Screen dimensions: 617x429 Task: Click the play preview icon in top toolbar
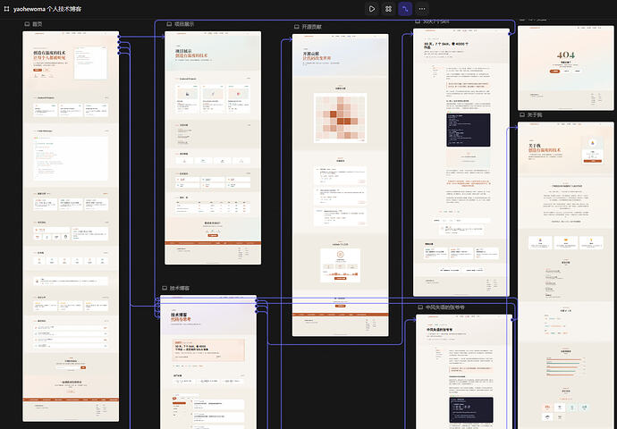pyautogui.click(x=372, y=9)
